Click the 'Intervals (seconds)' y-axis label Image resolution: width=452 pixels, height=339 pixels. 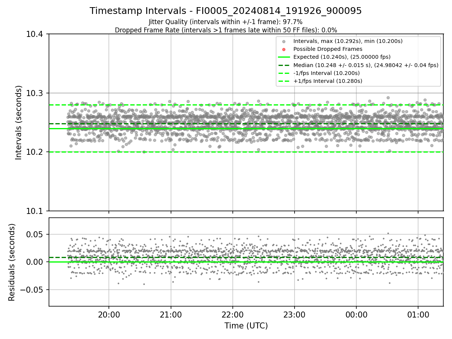pos(19,122)
